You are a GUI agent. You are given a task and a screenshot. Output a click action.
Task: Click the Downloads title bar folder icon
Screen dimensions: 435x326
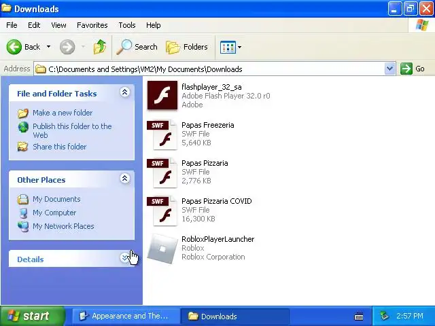[x=6, y=8]
